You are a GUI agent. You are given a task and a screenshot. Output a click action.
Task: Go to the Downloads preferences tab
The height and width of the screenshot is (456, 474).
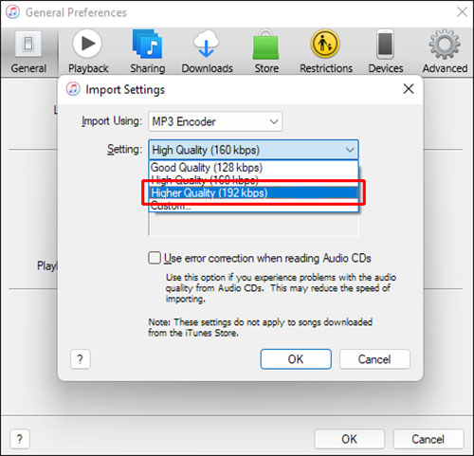[x=207, y=52]
